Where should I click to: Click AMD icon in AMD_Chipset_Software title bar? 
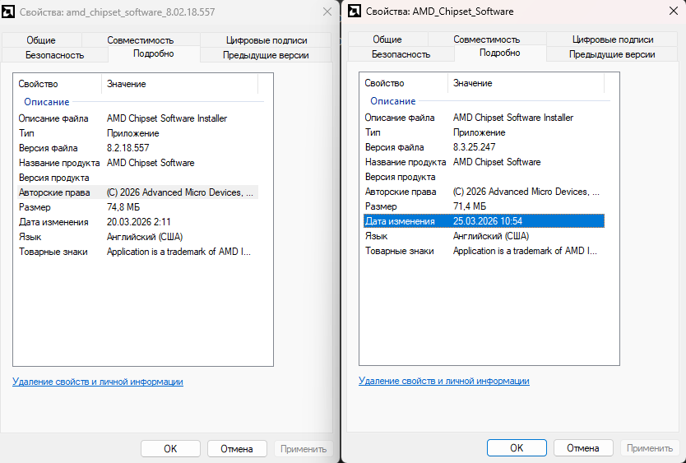pos(355,11)
